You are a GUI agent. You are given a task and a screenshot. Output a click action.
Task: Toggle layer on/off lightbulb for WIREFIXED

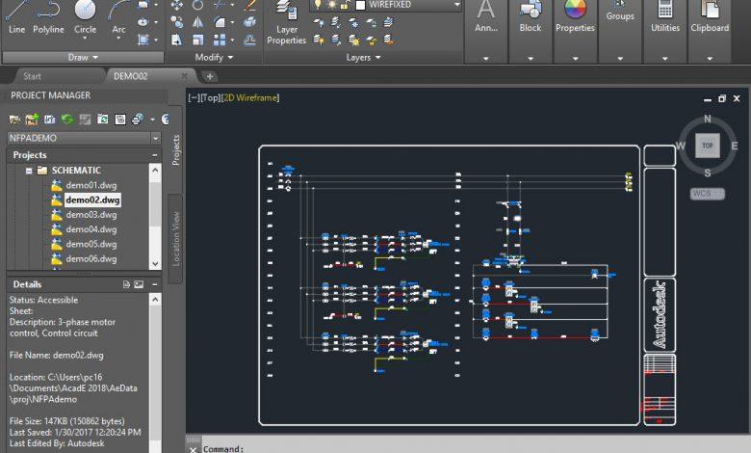[x=318, y=5]
